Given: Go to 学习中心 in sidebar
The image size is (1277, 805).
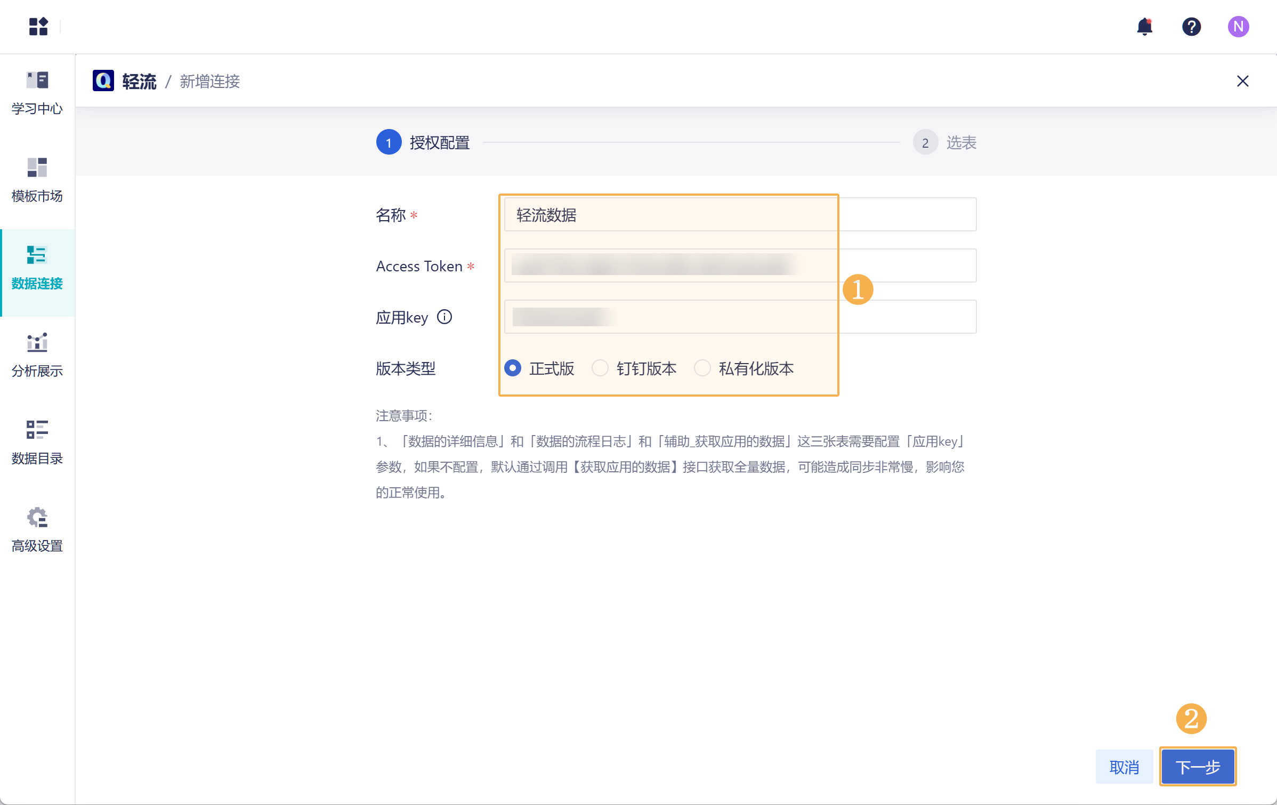Looking at the screenshot, I should 37,93.
